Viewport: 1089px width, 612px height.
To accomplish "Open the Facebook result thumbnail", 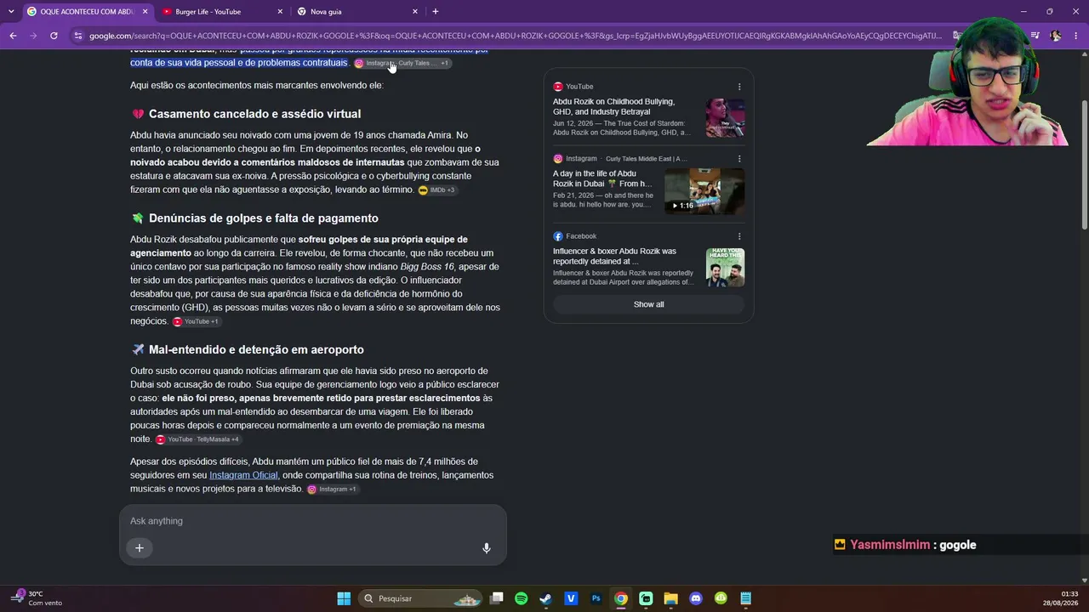I will [x=725, y=267].
